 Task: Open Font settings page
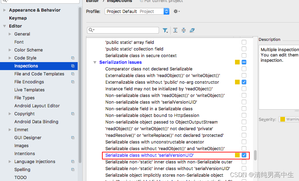19,42
